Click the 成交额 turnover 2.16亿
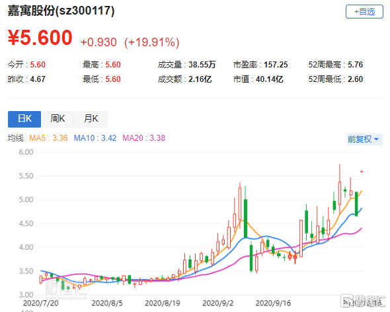This screenshot has width=390, height=312. point(200,79)
